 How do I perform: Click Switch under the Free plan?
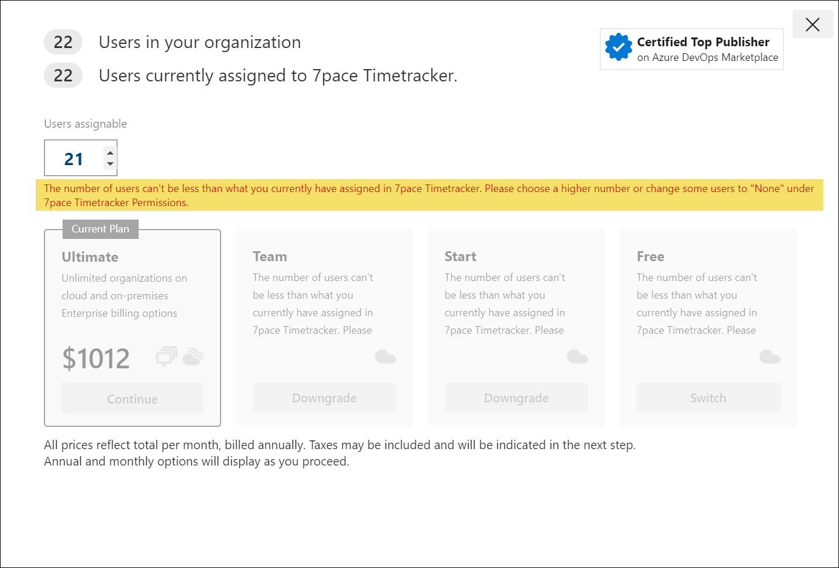click(x=708, y=398)
